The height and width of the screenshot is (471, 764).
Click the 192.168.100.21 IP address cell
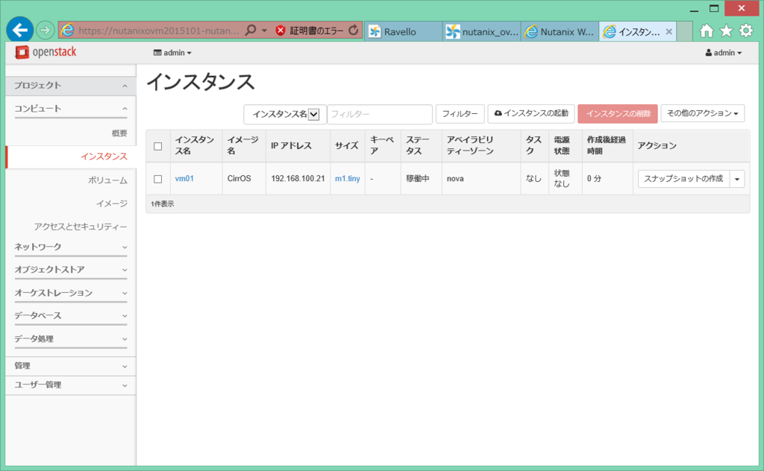pyautogui.click(x=298, y=179)
